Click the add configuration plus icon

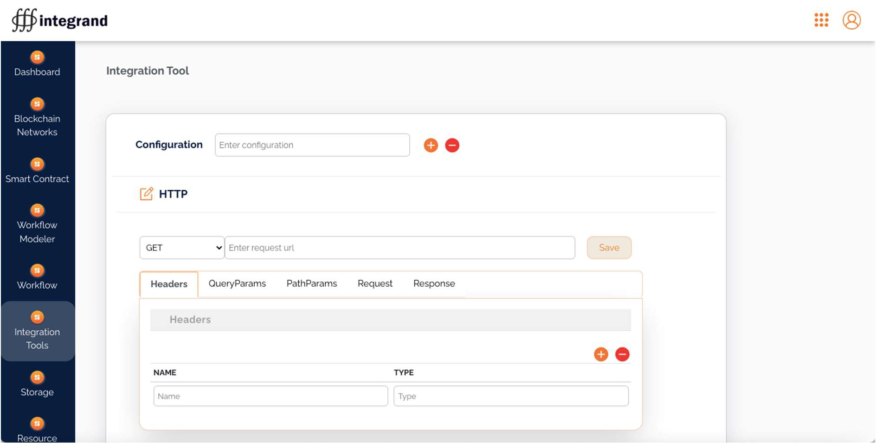(431, 145)
